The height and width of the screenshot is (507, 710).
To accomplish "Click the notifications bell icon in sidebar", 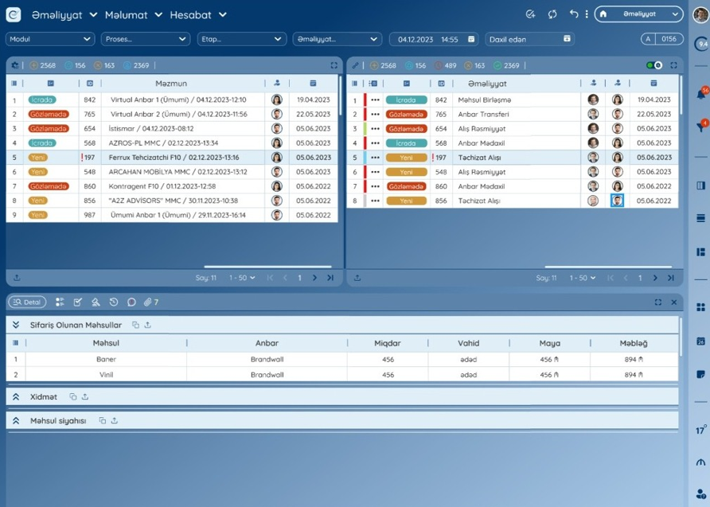I will [x=701, y=95].
